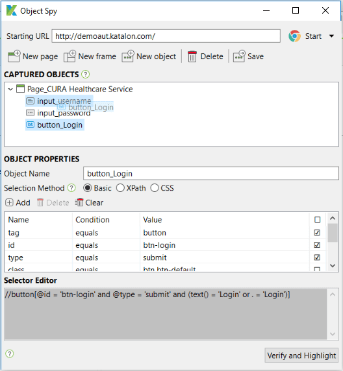Select the Basic selection method

click(x=88, y=188)
